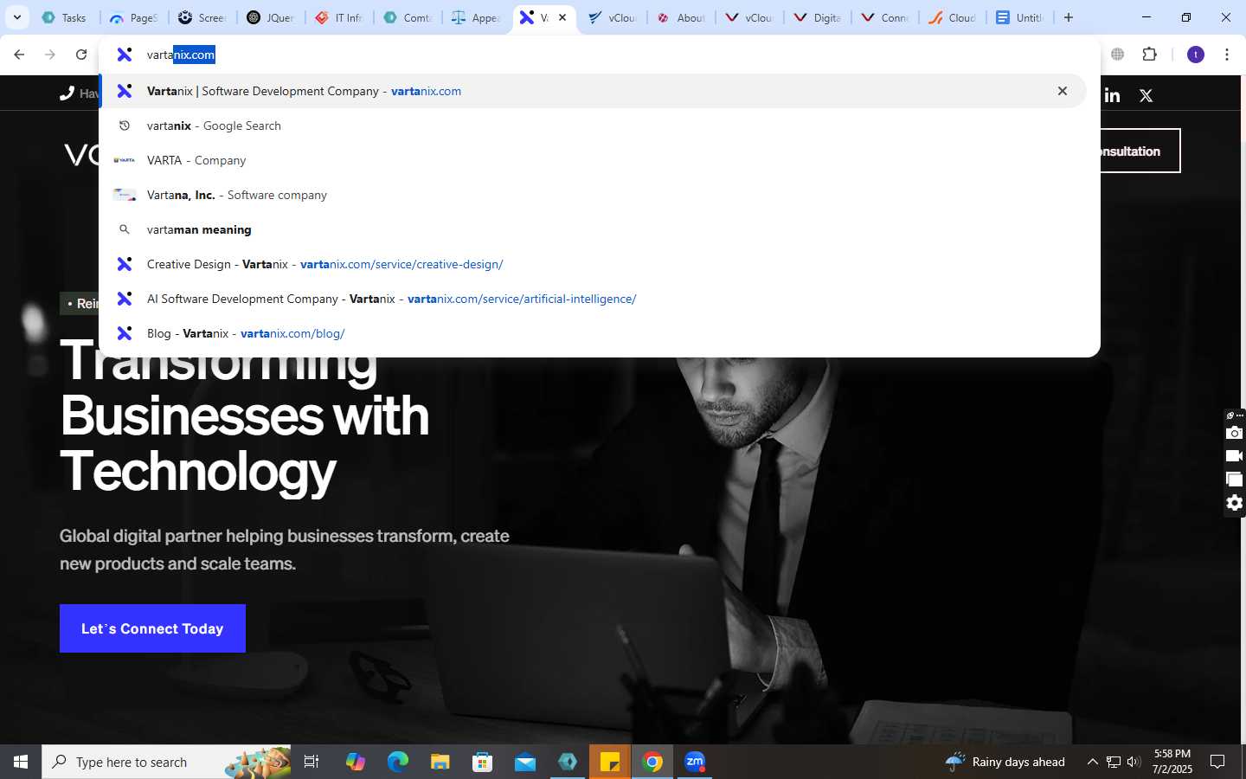Open the notification center icon
The image size is (1246, 779).
point(1217,762)
